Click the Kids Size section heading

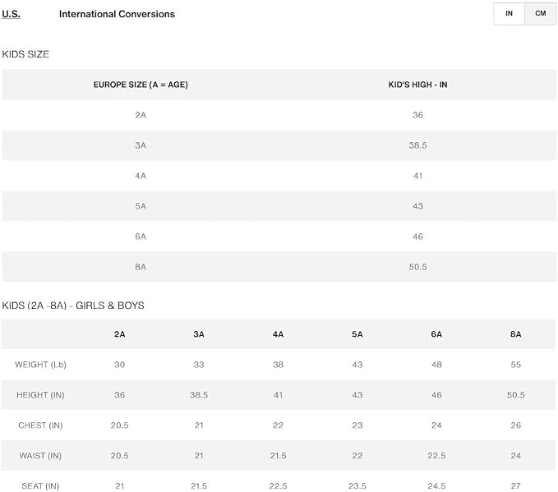[25, 54]
